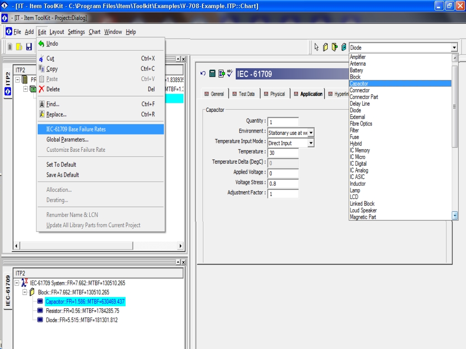Image resolution: width=466 pixels, height=349 pixels.
Task: Open the Temperature Input Mode dropdown
Action: [x=311, y=143]
